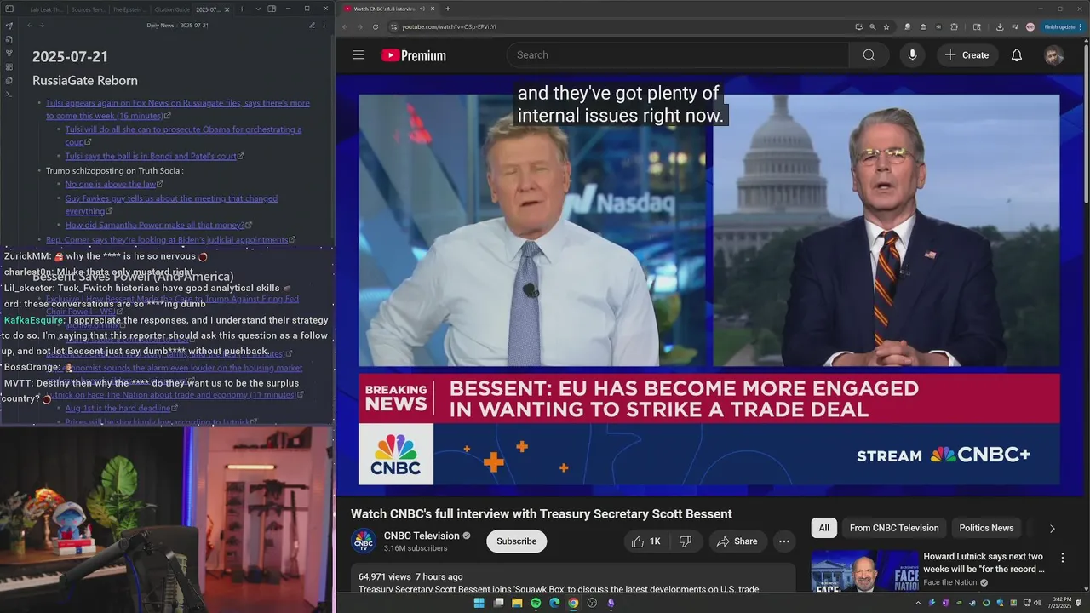
Task: Open new tab in Obsidian with plus
Action: tap(242, 9)
